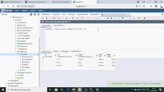Click the Execute query play icon

tap(111, 18)
